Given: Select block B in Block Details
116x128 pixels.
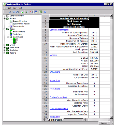Looking at the screenshot, I should pyautogui.click(x=17, y=42).
